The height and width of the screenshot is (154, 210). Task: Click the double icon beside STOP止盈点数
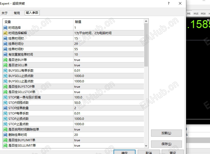click(5, 124)
